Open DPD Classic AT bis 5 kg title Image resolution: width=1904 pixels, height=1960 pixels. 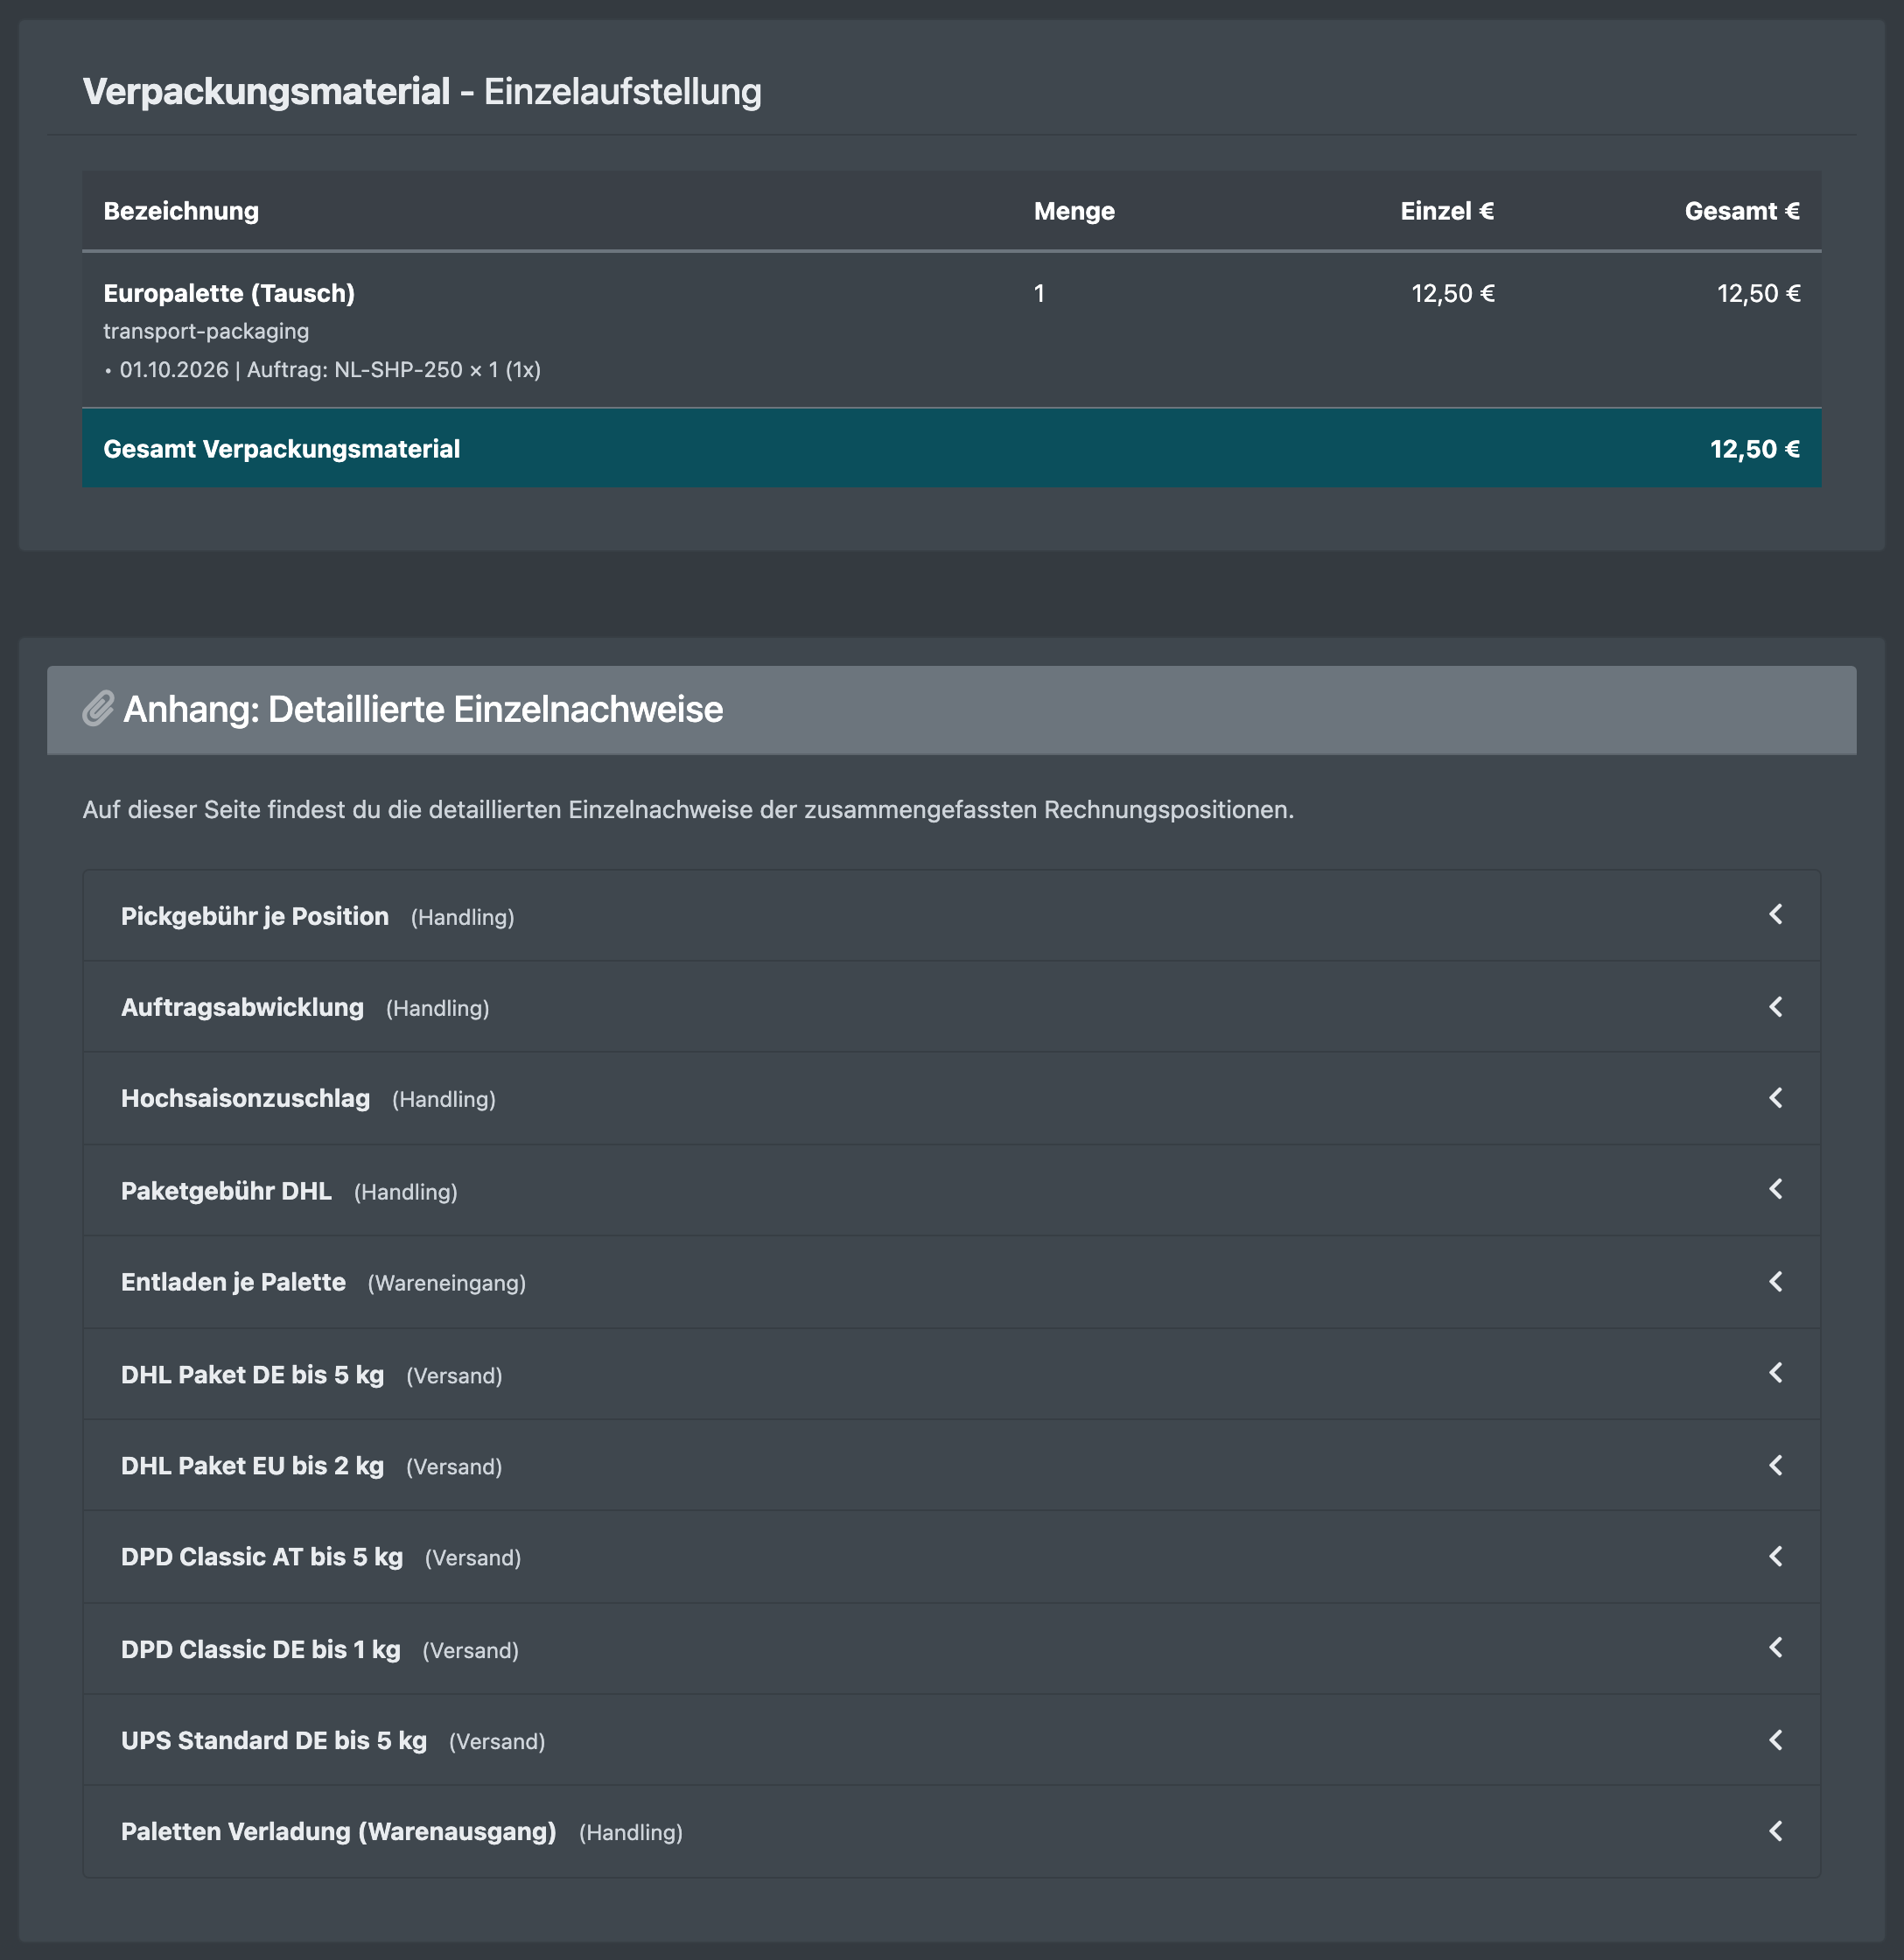pyautogui.click(x=262, y=1557)
